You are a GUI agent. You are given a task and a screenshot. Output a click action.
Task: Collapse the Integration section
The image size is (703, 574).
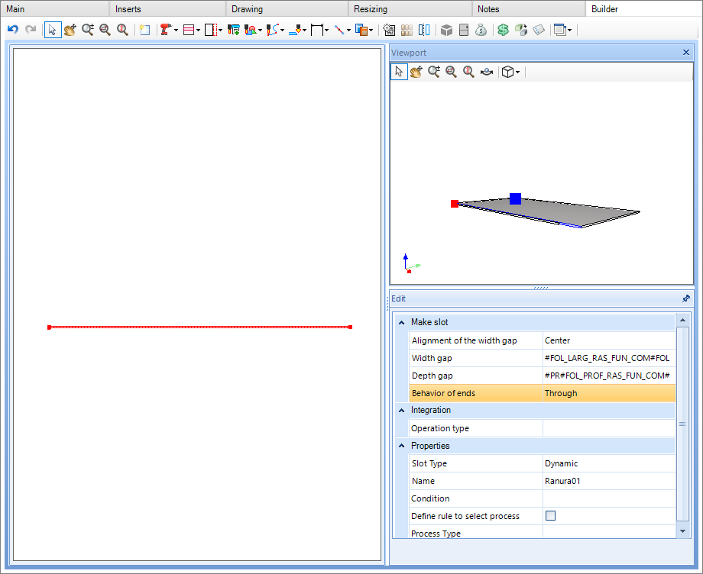pyautogui.click(x=402, y=411)
